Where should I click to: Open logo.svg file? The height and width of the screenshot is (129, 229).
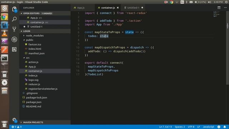tap(45, 80)
